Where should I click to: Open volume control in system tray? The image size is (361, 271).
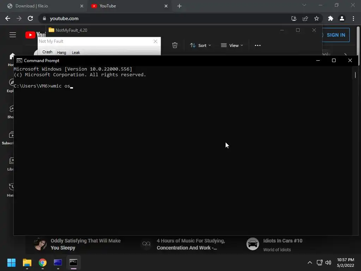pyautogui.click(x=328, y=263)
